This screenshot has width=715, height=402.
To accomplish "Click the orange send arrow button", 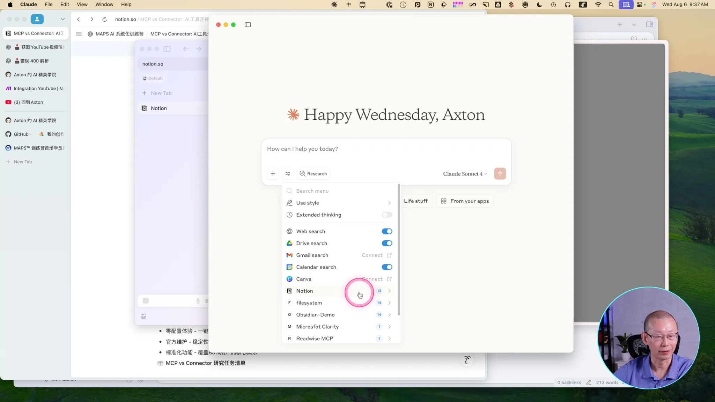I will 500,173.
